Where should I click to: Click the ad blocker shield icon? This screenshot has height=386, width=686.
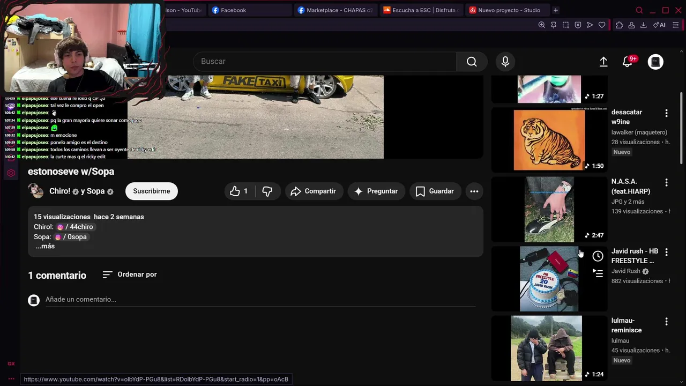click(x=578, y=25)
